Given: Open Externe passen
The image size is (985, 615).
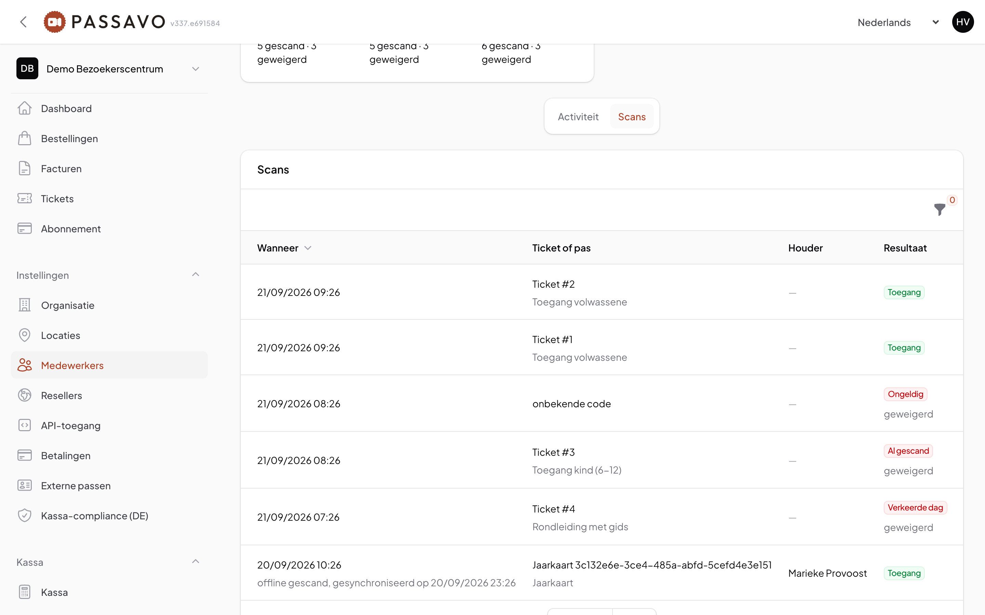Looking at the screenshot, I should pos(109,486).
